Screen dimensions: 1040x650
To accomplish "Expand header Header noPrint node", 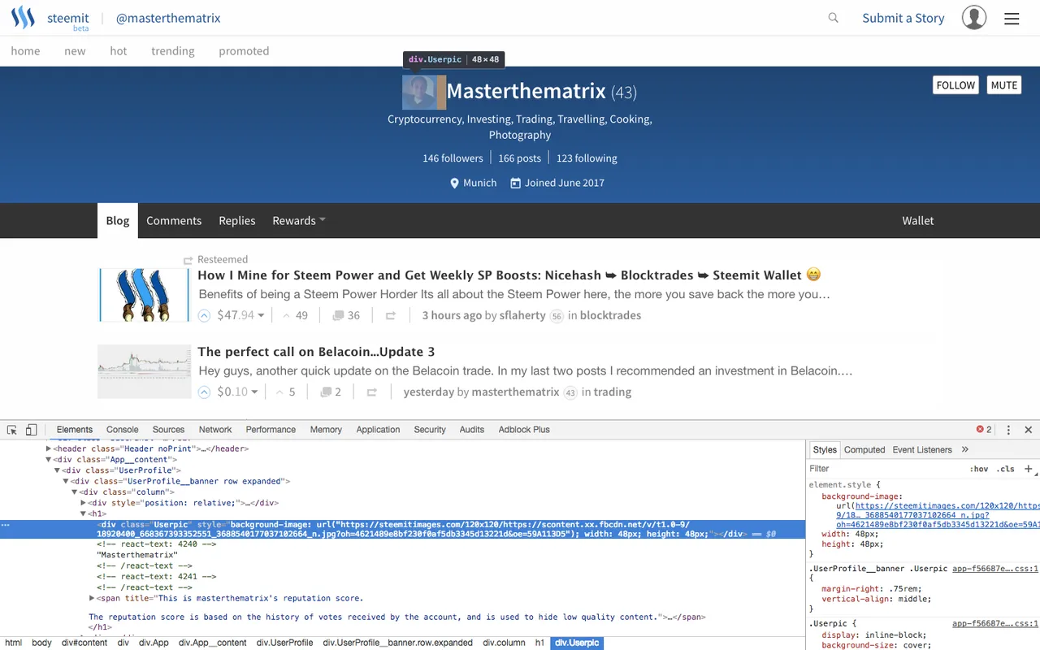I will pyautogui.click(x=49, y=448).
